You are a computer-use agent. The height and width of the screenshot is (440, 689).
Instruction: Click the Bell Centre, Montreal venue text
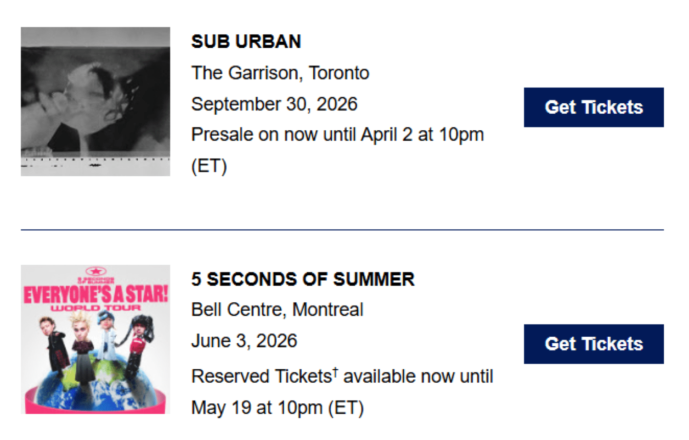click(277, 310)
